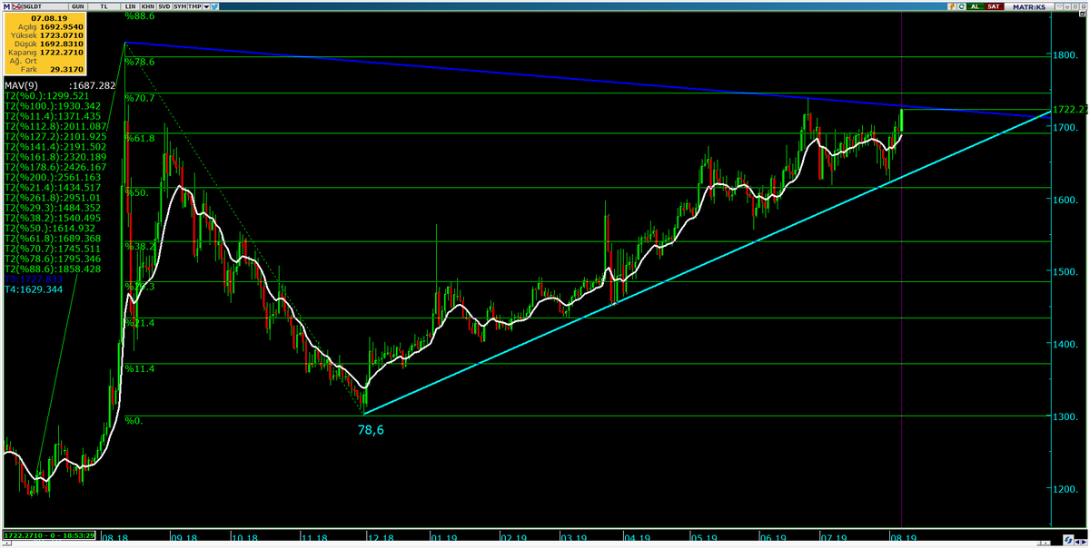Click the red SAT sell button

[994, 7]
